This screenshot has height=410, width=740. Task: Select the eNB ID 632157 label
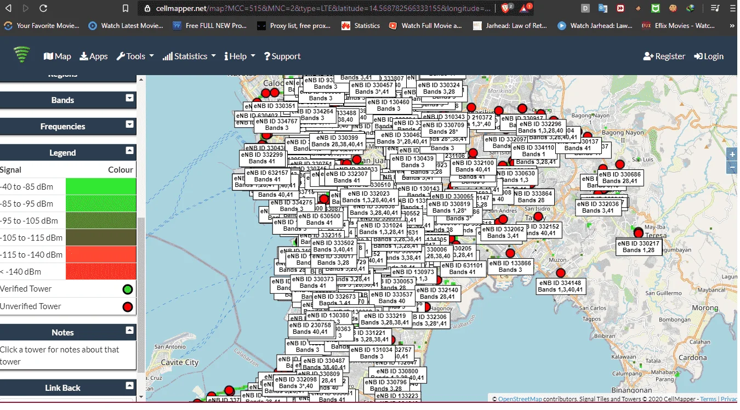point(267,176)
